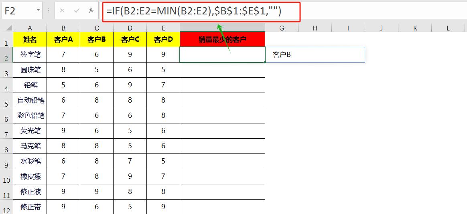Select row 11 header
Image resolution: width=467 pixels, height=214 pixels.
point(6,192)
